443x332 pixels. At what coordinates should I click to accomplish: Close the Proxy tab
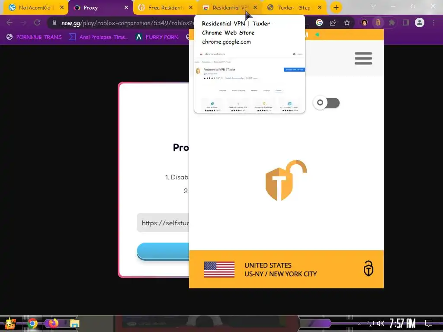tap(126, 8)
